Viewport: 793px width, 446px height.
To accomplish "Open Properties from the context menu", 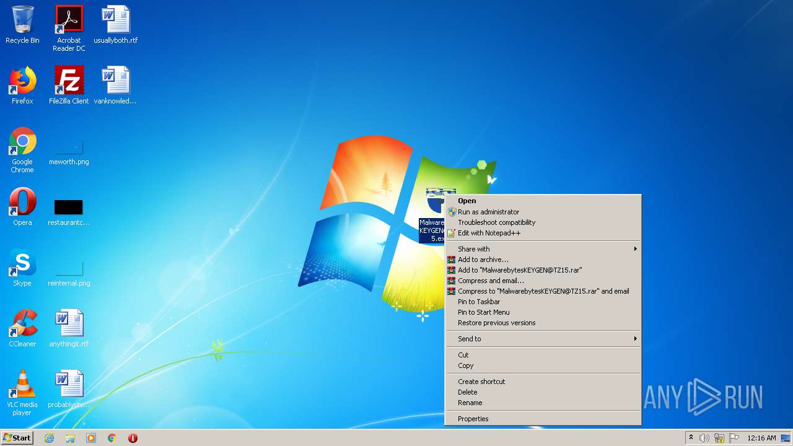I will 543,419.
